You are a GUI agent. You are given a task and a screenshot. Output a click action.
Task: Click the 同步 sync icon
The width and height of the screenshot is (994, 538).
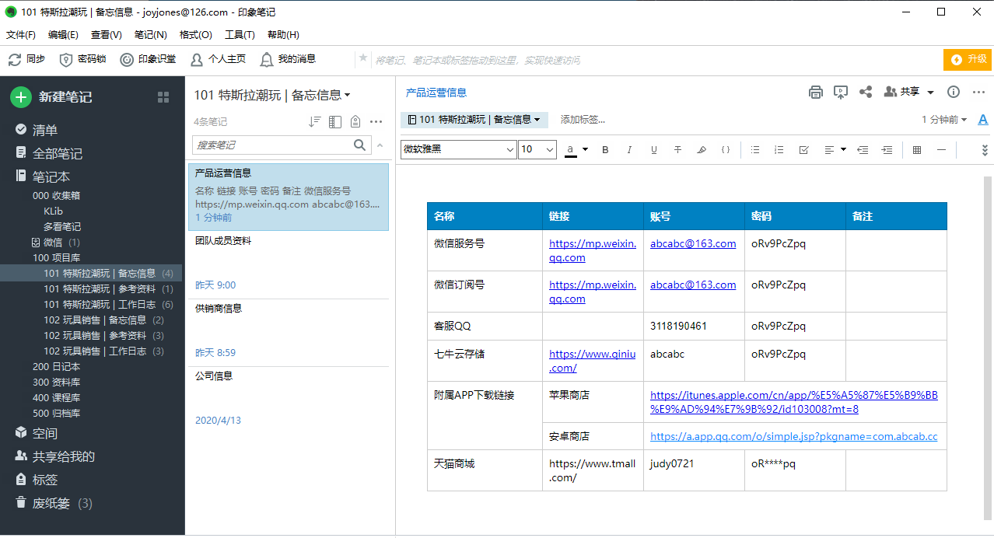pyautogui.click(x=15, y=59)
